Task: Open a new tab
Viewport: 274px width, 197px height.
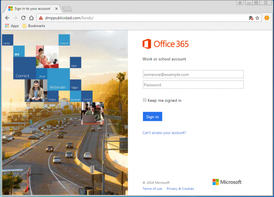Action: pos(67,9)
